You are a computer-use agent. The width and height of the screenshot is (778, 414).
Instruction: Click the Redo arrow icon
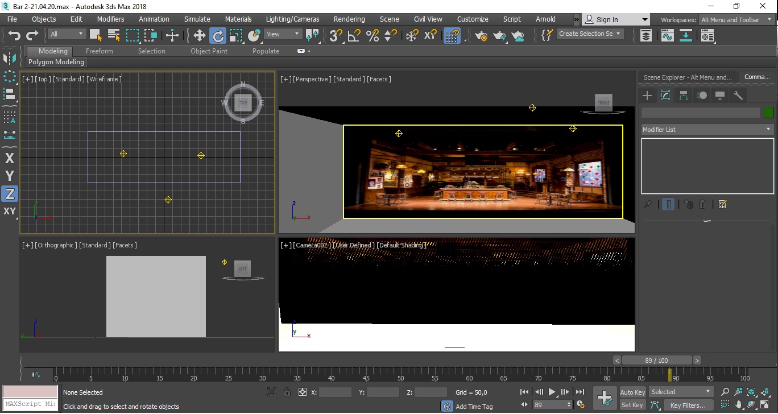tap(32, 36)
